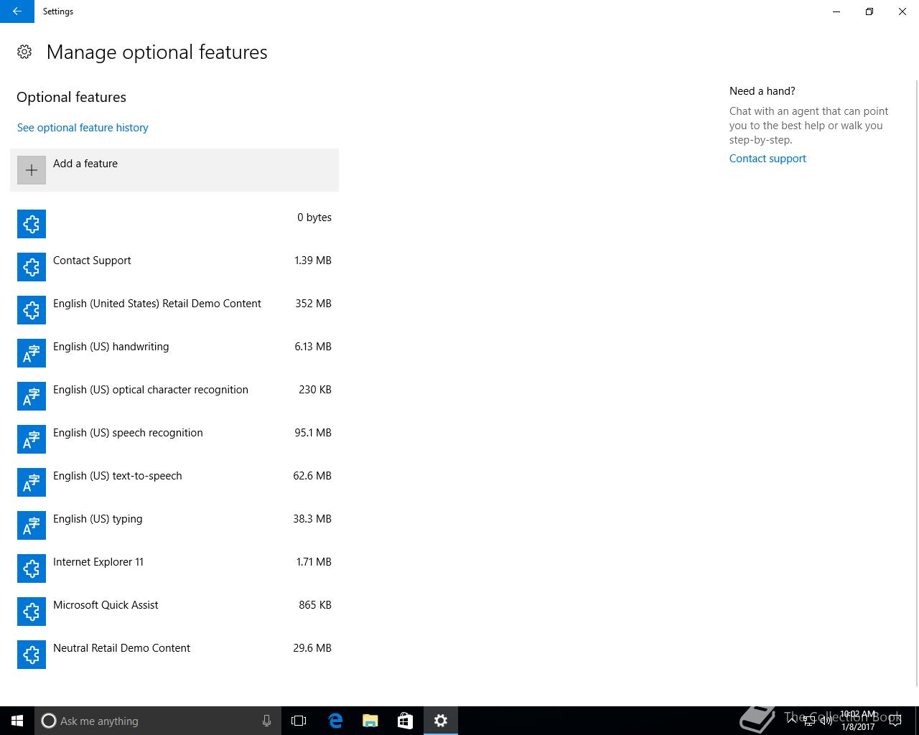This screenshot has height=735, width=919.
Task: Select the Contact Support feature name
Action: coord(92,261)
